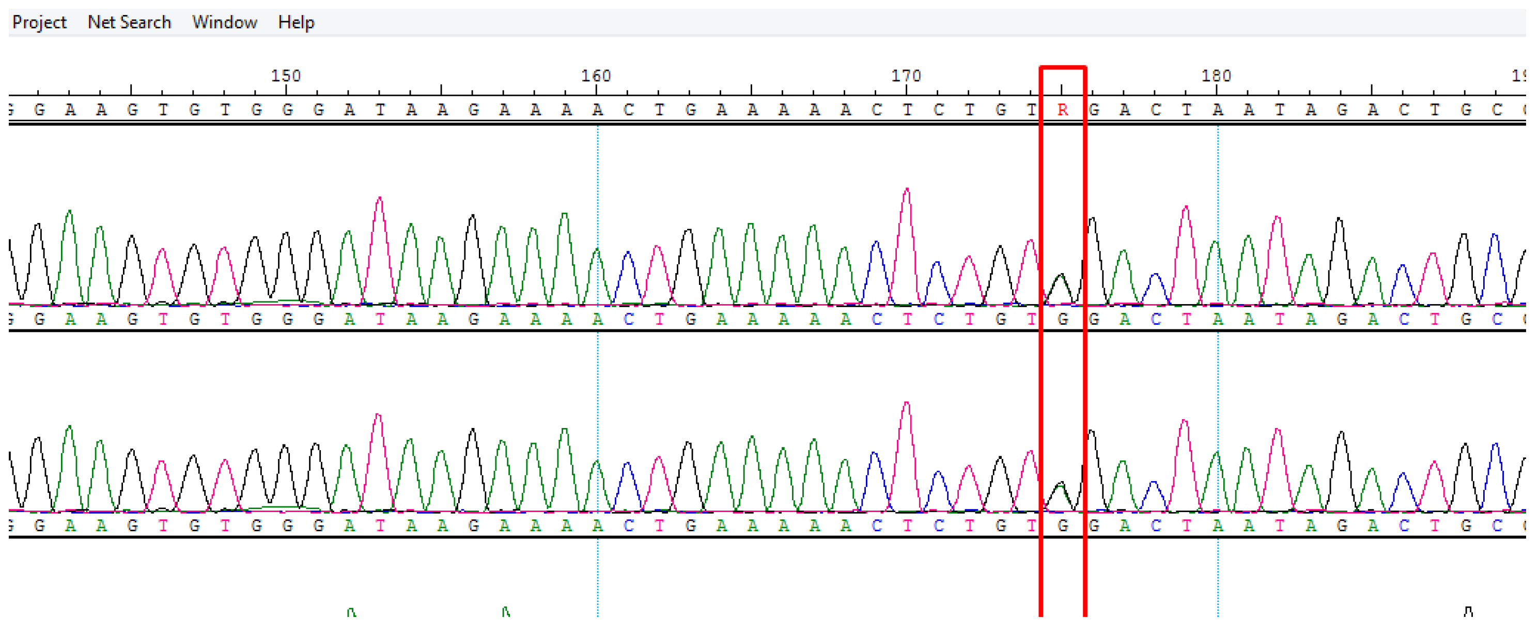Screen dimensions: 1539x635
Task: Click the leftmost small green peak at the bottom
Action: click(x=351, y=612)
